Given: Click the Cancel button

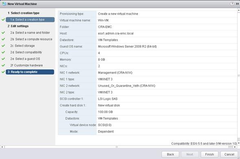Looking at the screenshot, I should [x=229, y=155].
